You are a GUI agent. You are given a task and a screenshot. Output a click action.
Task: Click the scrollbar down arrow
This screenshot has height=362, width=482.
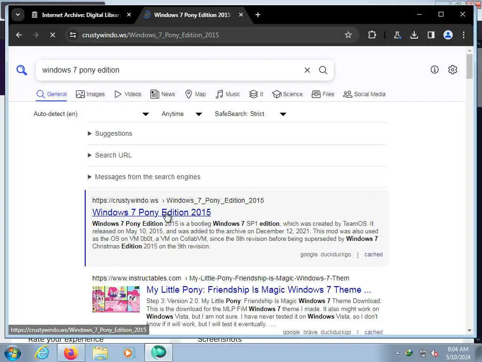(x=469, y=330)
